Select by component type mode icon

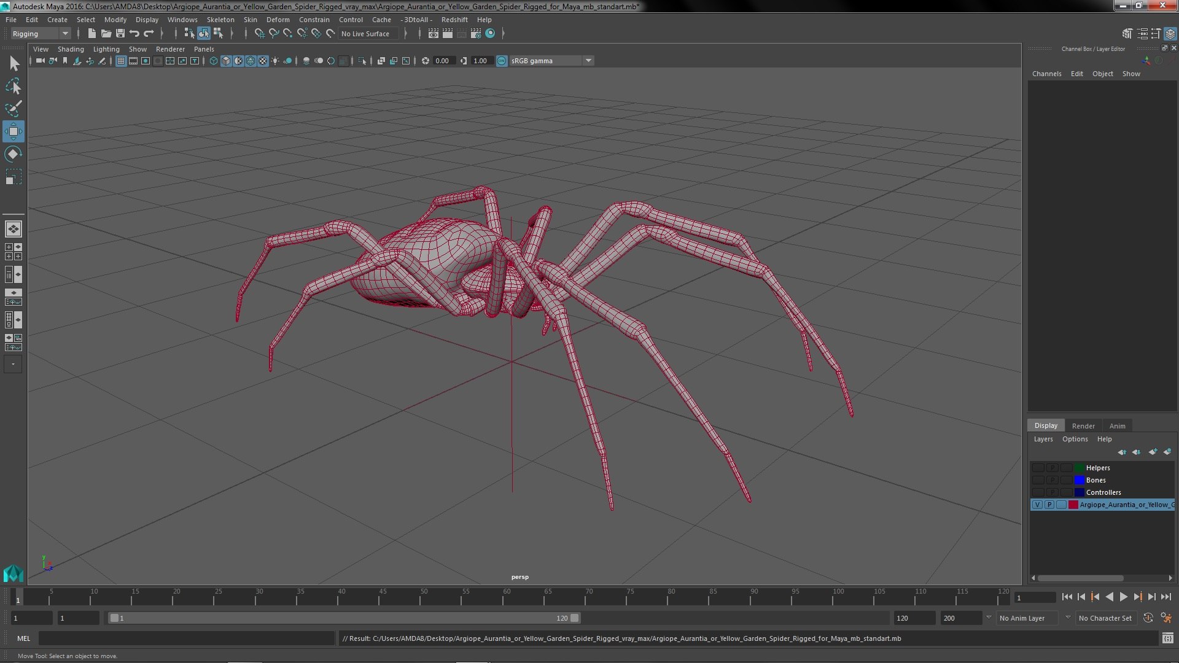click(218, 34)
